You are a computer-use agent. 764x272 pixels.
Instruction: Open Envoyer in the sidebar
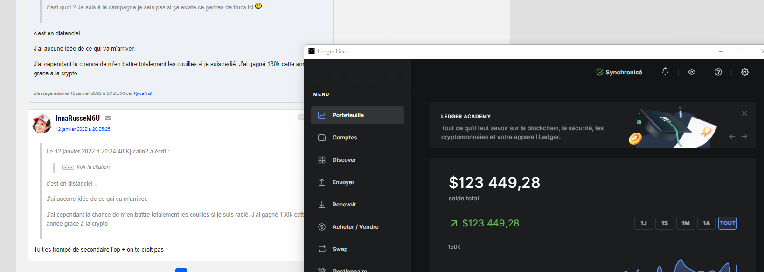point(358,182)
